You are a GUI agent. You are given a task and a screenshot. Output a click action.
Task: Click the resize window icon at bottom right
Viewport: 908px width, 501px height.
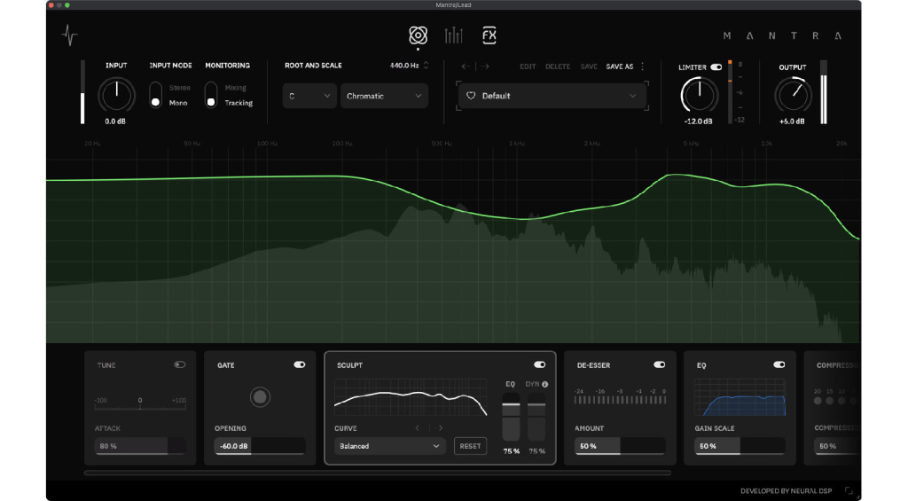[849, 490]
